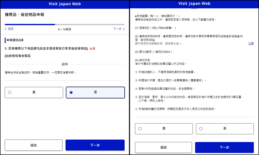Click the 返回 button at the bottom of the right panel
Screen dimensions: 259x155
click(x=163, y=148)
